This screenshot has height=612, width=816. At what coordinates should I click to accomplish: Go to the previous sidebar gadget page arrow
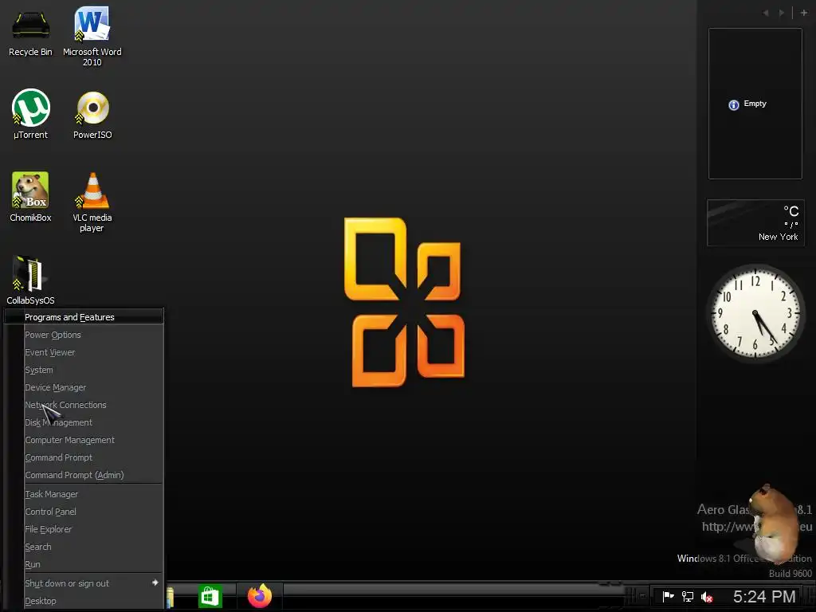click(x=766, y=13)
